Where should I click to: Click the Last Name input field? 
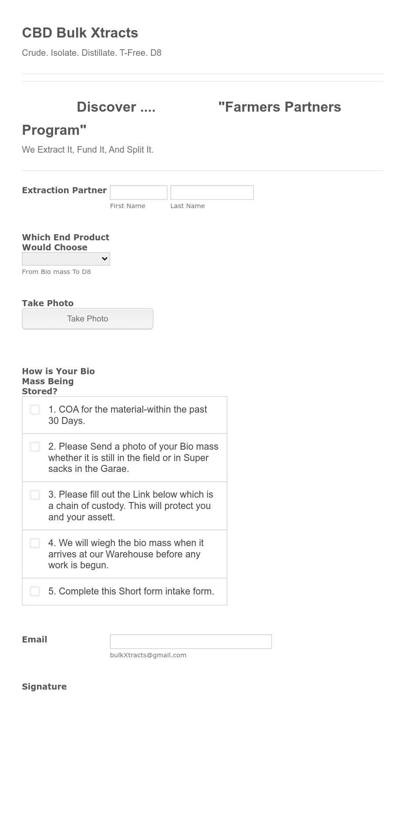[x=212, y=192]
